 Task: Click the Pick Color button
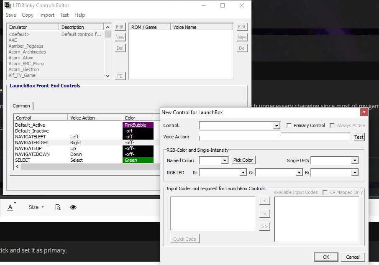[243, 160]
